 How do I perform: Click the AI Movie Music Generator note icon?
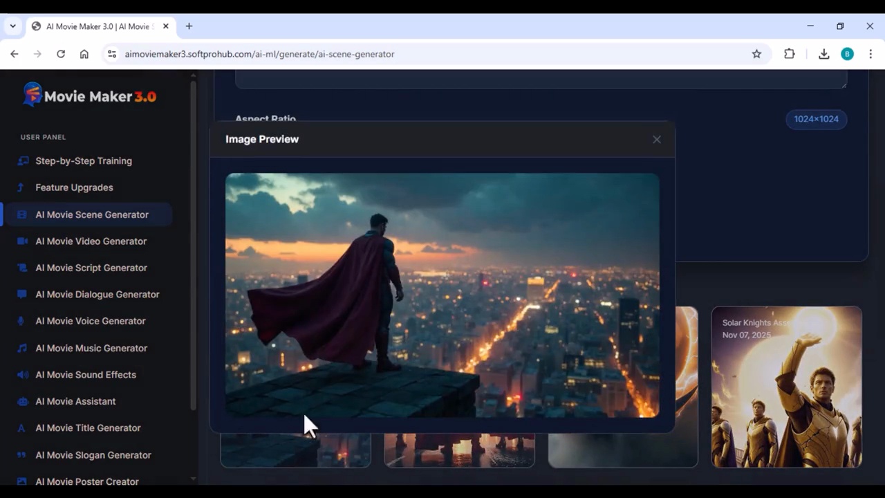[22, 348]
